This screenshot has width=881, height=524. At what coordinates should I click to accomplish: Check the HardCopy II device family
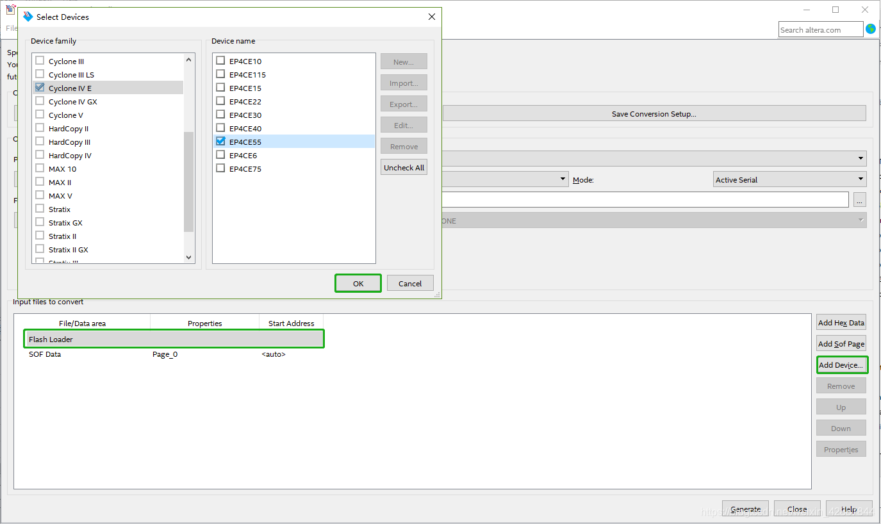coord(40,128)
